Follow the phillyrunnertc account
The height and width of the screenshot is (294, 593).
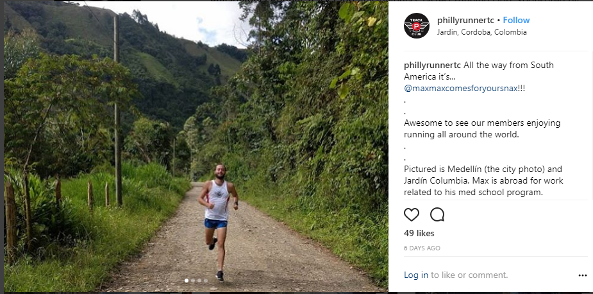tap(516, 20)
